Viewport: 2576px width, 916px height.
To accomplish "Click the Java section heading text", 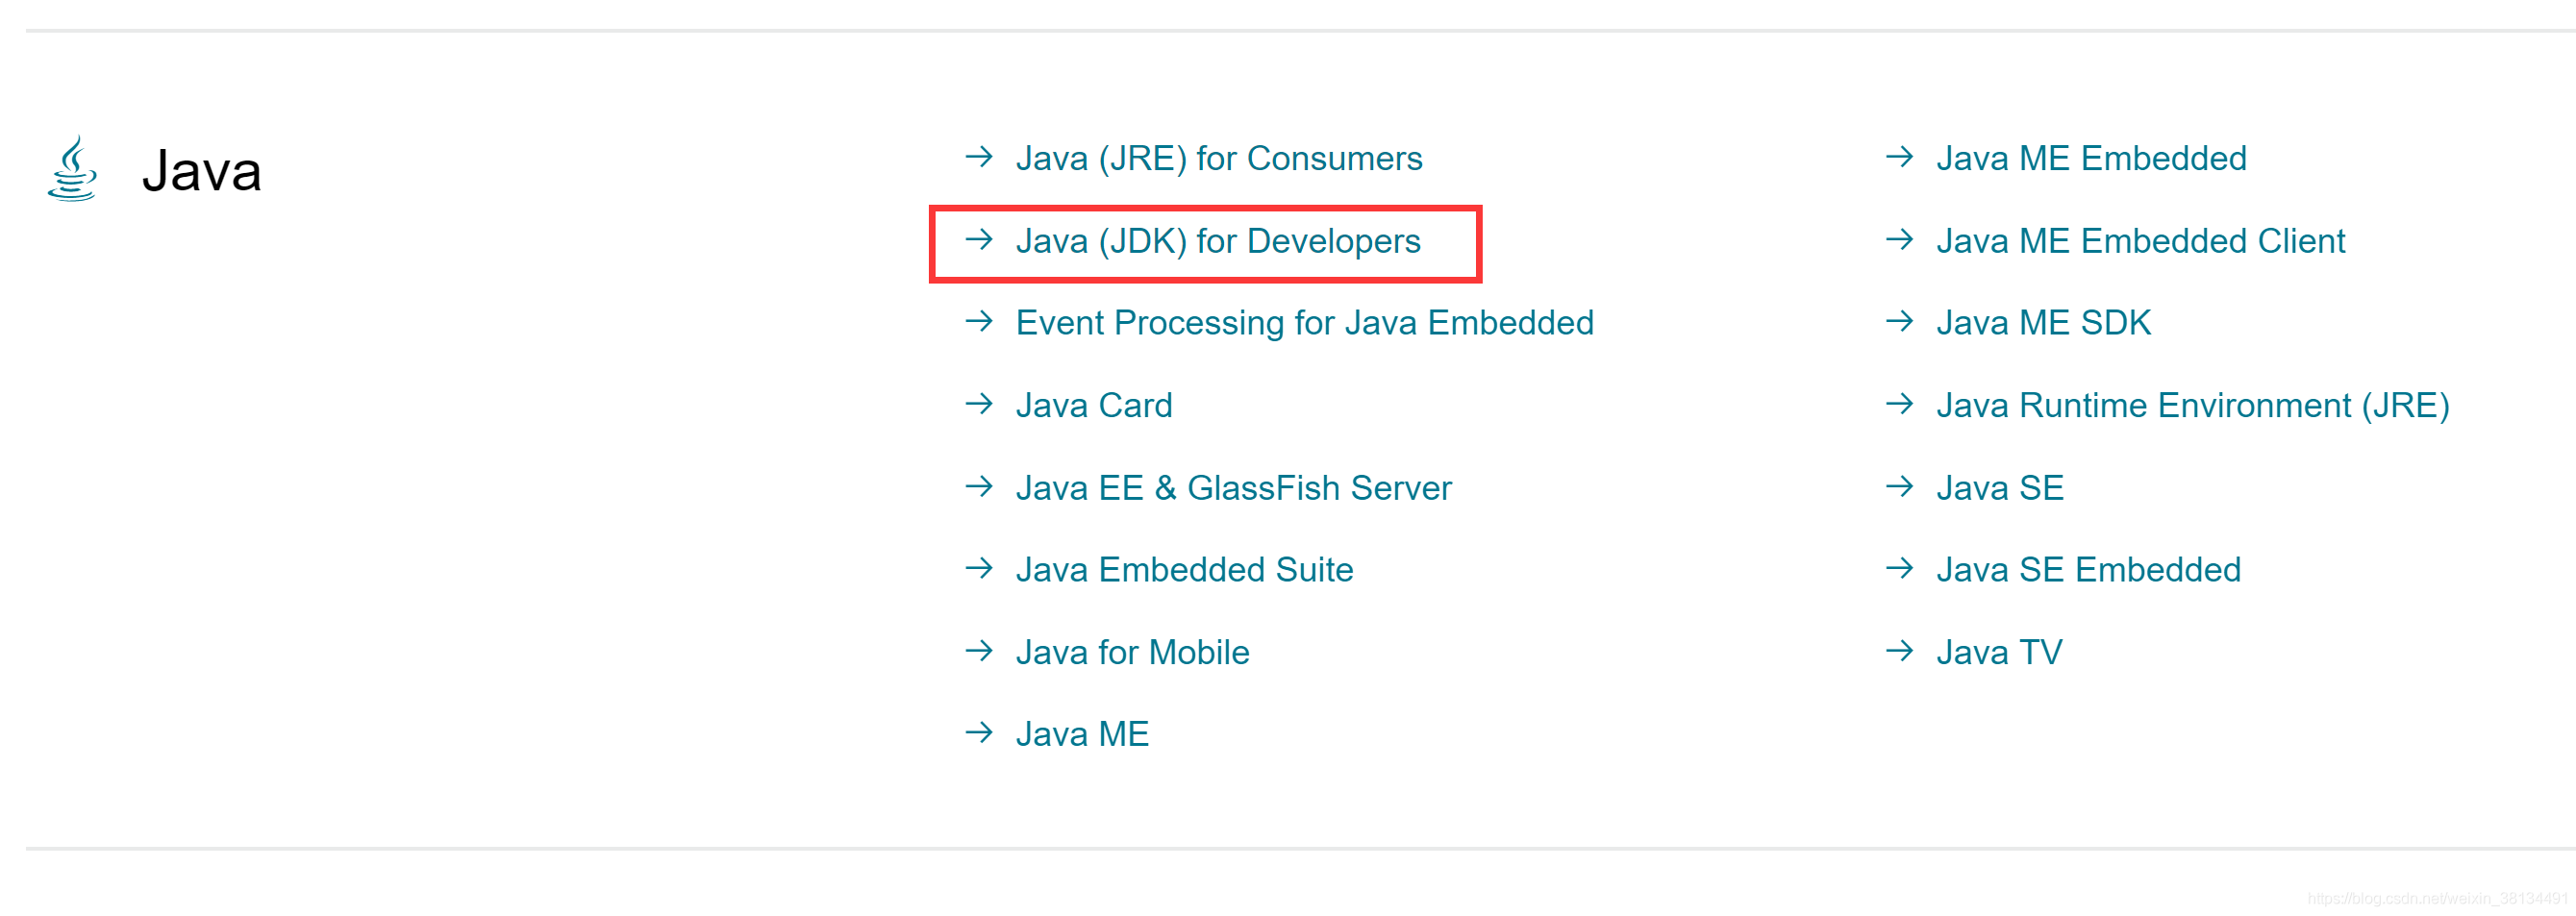I will 201,171.
